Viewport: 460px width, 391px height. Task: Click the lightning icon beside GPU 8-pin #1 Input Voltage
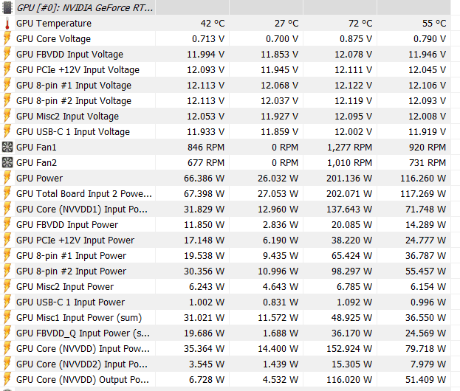(x=7, y=86)
